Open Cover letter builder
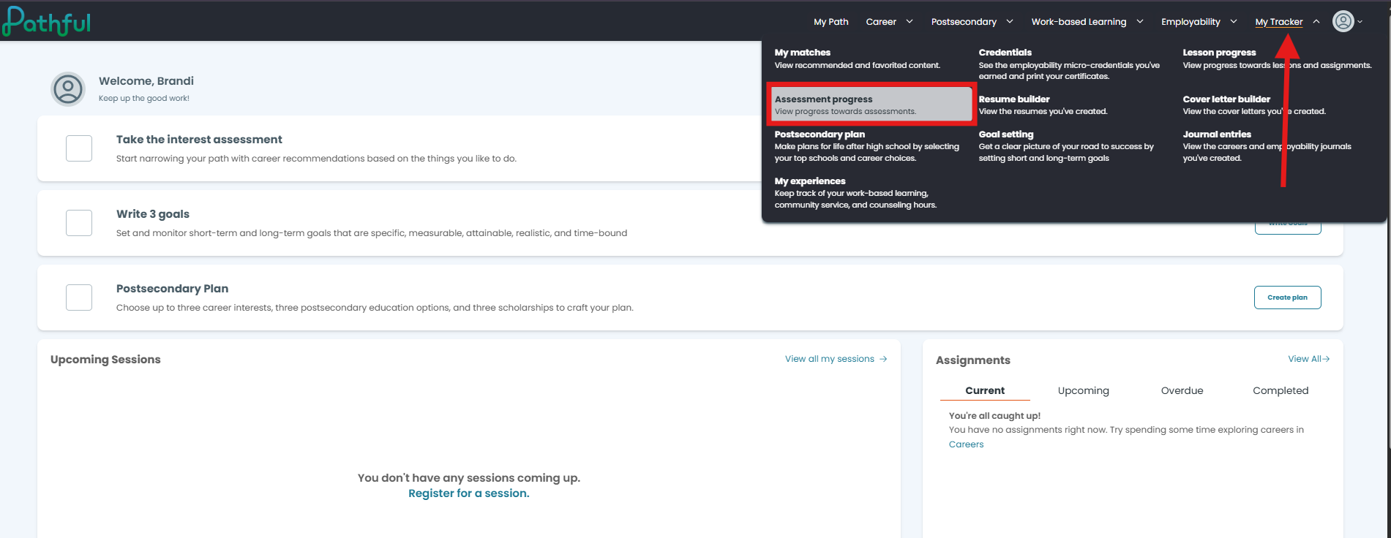This screenshot has height=538, width=1391. [x=1254, y=105]
